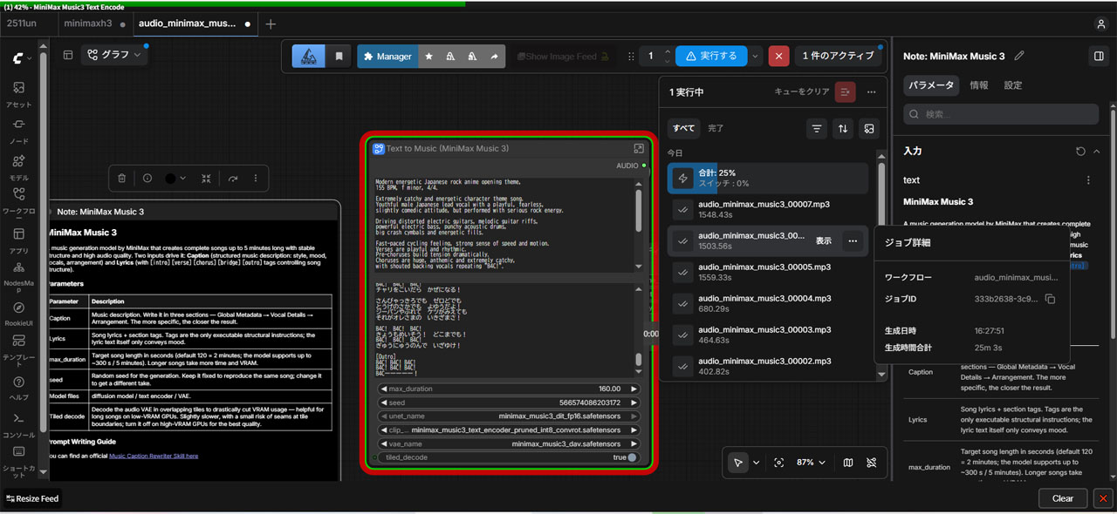The image size is (1117, 514).
Task: Expand the Text to Music node to fullscreen
Action: (639, 149)
